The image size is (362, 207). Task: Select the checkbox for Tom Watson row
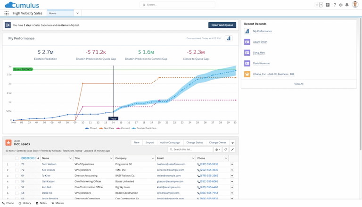(x=17, y=164)
